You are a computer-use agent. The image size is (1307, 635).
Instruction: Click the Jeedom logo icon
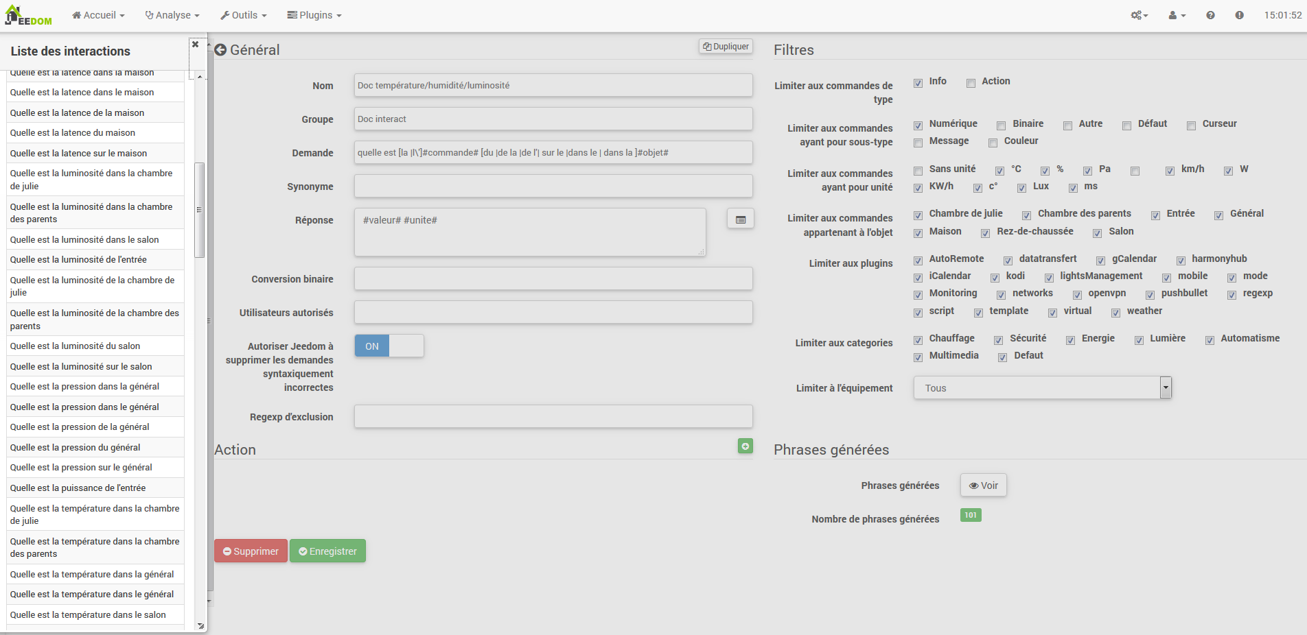pos(28,16)
